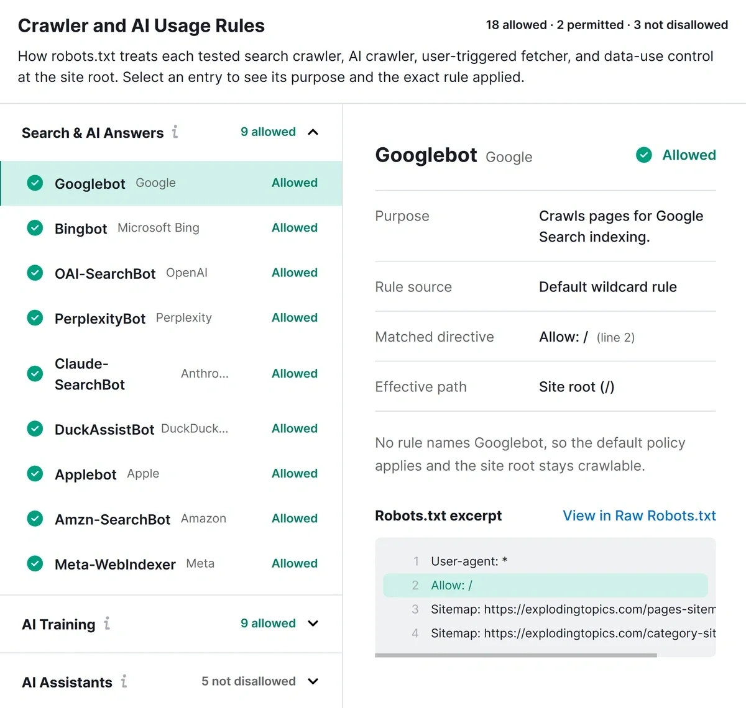This screenshot has height=708, width=746.
Task: Select the OAI-SearchBot OpenAI entry
Action: [172, 273]
